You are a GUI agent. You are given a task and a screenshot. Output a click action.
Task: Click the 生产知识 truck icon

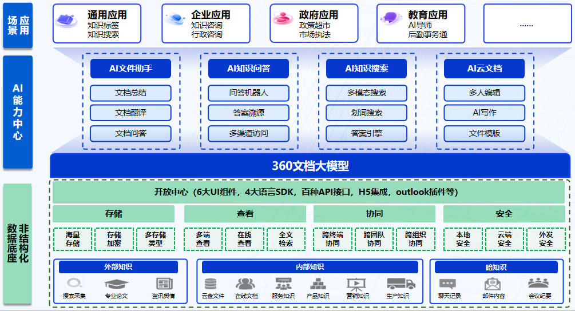pyautogui.click(x=401, y=284)
